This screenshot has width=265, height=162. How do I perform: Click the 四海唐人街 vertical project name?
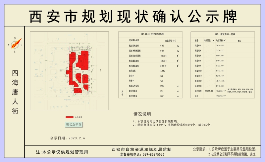[x=15, y=92]
